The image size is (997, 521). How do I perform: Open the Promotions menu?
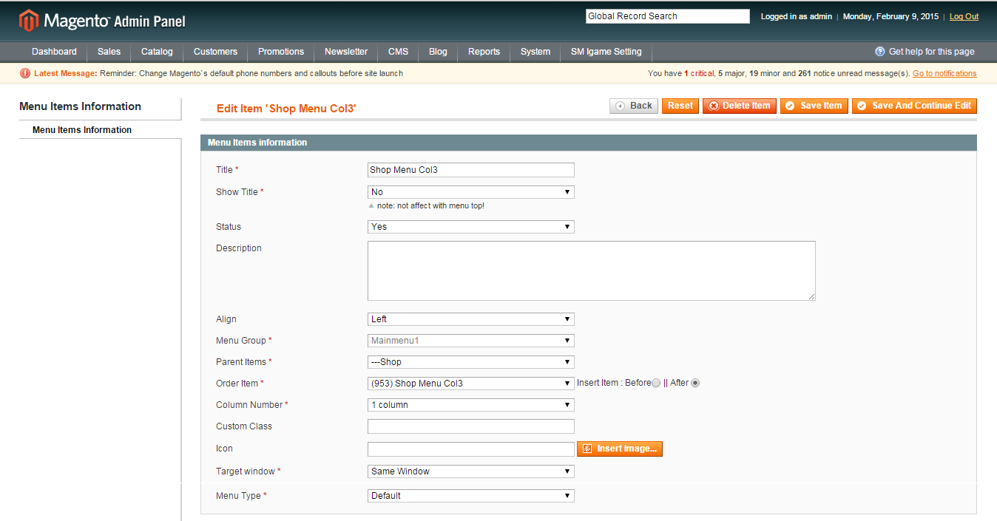coord(281,52)
